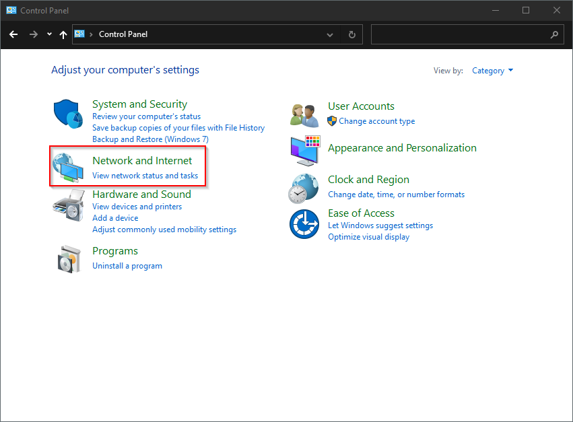
Task: Click the Programs disc box icon
Action: (x=69, y=259)
